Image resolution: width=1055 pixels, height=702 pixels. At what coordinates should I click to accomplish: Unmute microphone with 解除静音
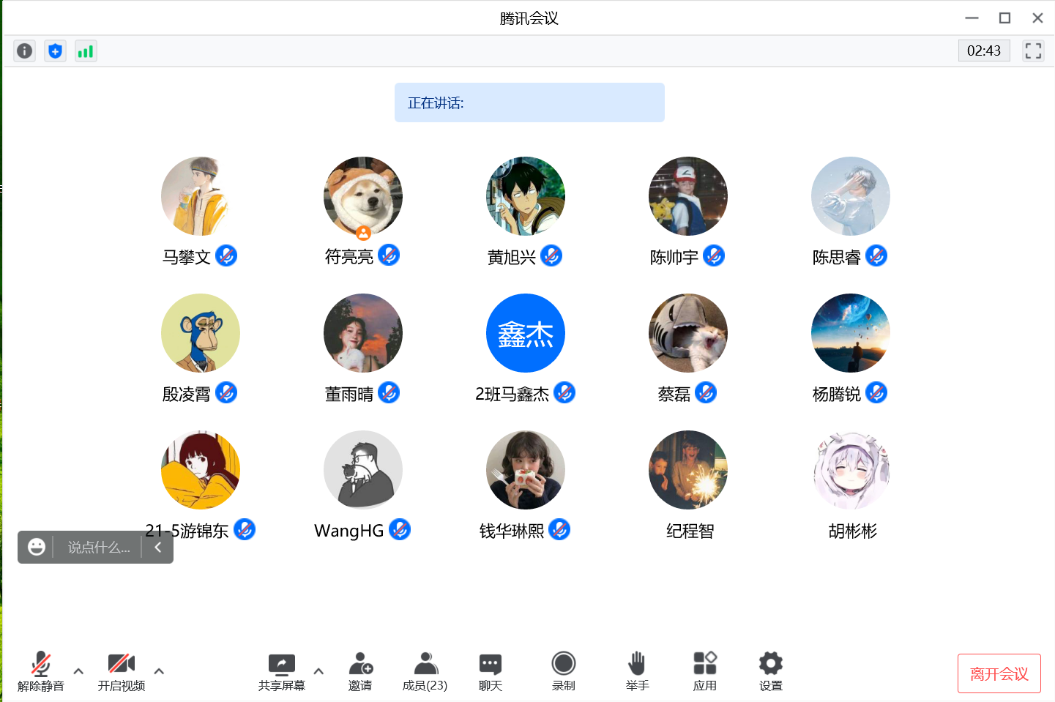[41, 671]
